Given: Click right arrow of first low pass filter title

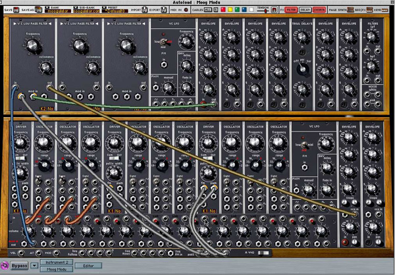Looking at the screenshot, I should pyautogui.click(x=50, y=24).
